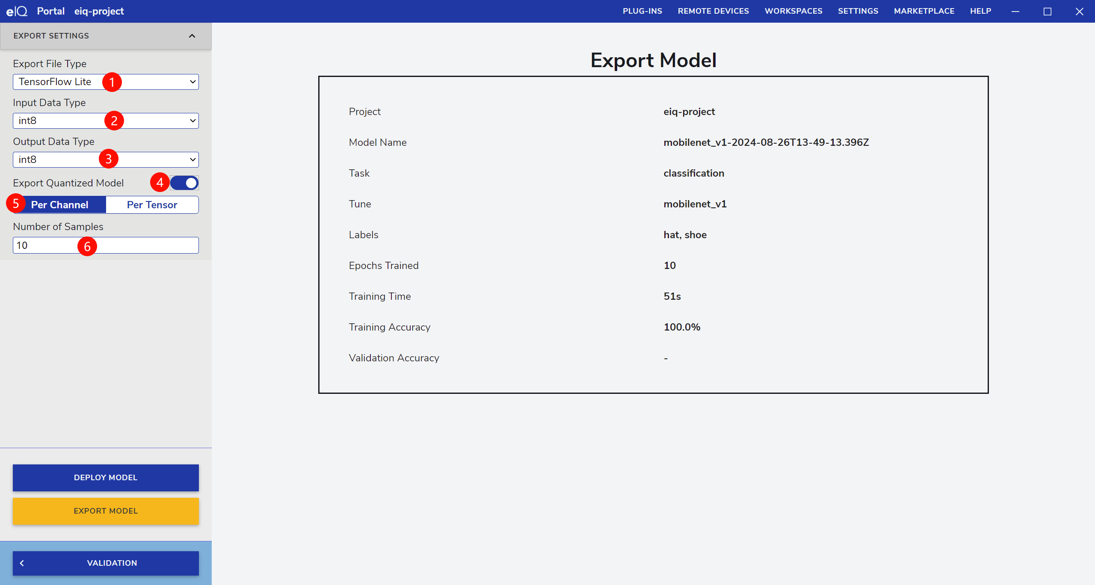Screen dimensions: 1095x585
Task: Minimize the eIQ Portal window
Action: 1015,12
